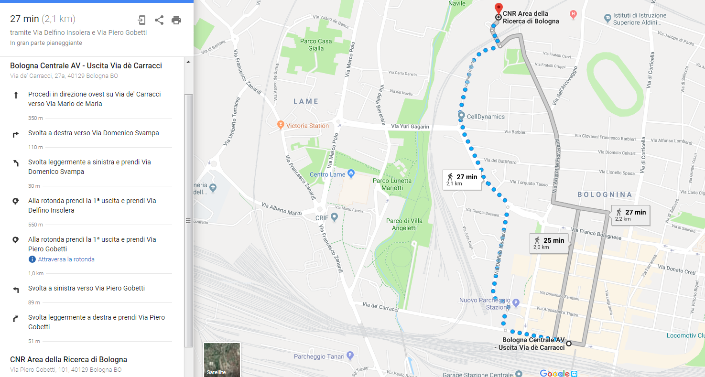Click the red CNR destination pin

tap(499, 9)
